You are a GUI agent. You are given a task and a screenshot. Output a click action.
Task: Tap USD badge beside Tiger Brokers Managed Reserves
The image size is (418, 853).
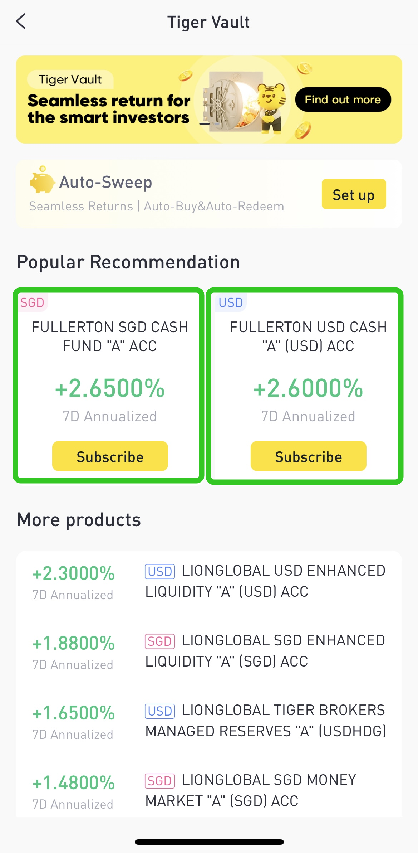point(160,711)
